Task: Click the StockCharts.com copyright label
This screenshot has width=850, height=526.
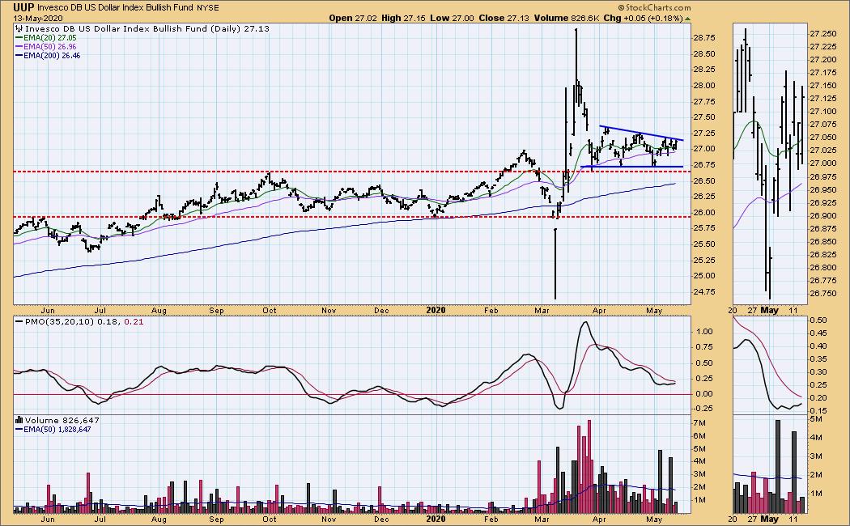Action: point(654,7)
